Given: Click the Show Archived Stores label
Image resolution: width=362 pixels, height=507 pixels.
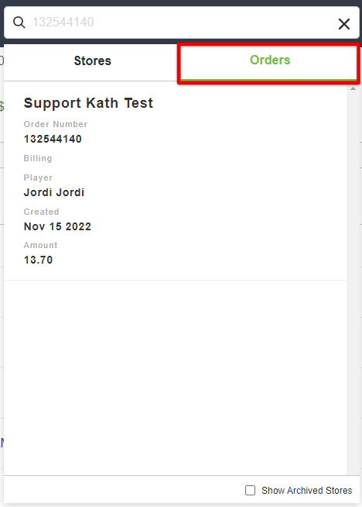Looking at the screenshot, I should (x=307, y=491).
